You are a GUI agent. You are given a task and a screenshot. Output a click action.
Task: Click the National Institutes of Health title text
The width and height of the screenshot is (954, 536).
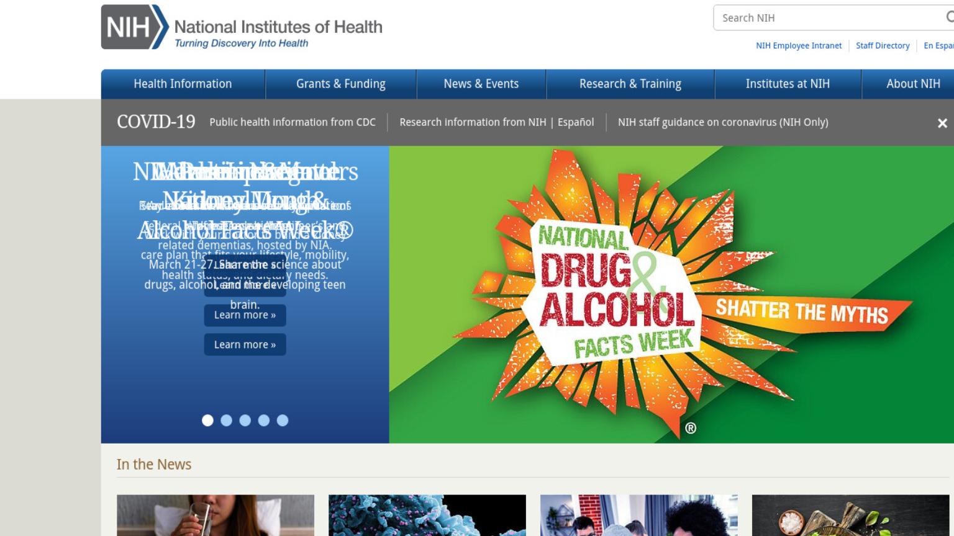coord(278,27)
